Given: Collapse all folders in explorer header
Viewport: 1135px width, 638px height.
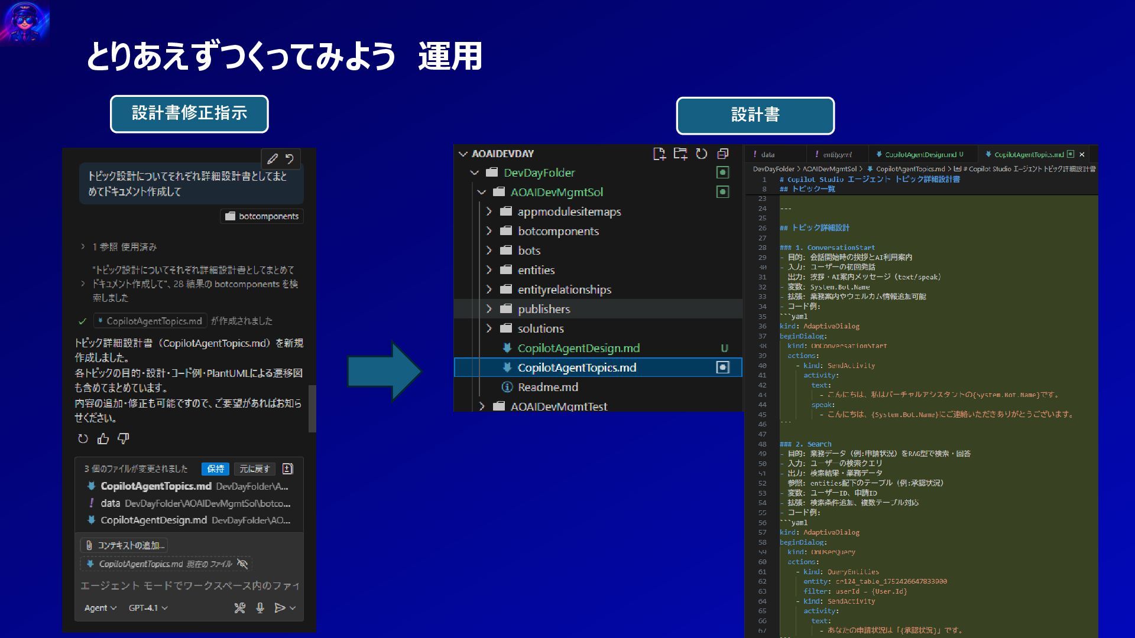Looking at the screenshot, I should (x=722, y=154).
